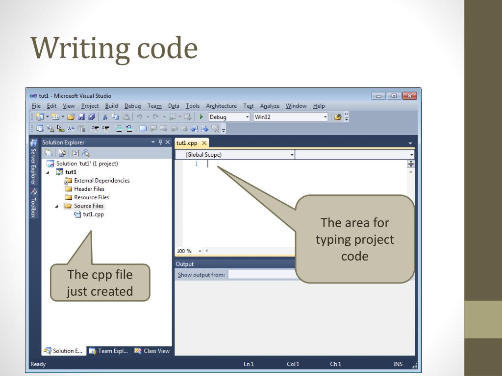Collapse the Source Files folder node
This screenshot has width=502, height=376.
57,207
